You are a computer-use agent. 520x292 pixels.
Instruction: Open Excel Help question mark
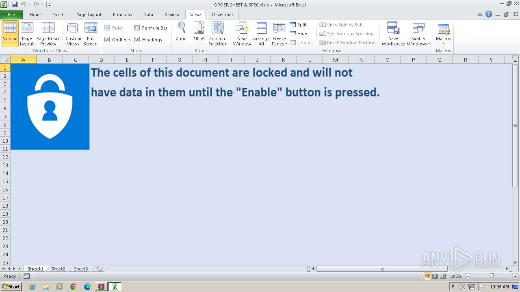click(489, 14)
